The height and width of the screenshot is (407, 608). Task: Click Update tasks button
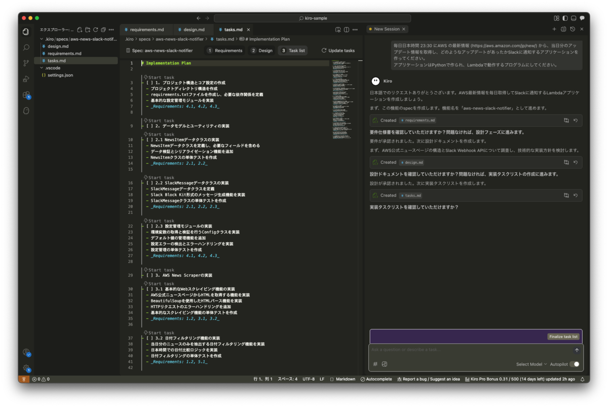tap(338, 51)
